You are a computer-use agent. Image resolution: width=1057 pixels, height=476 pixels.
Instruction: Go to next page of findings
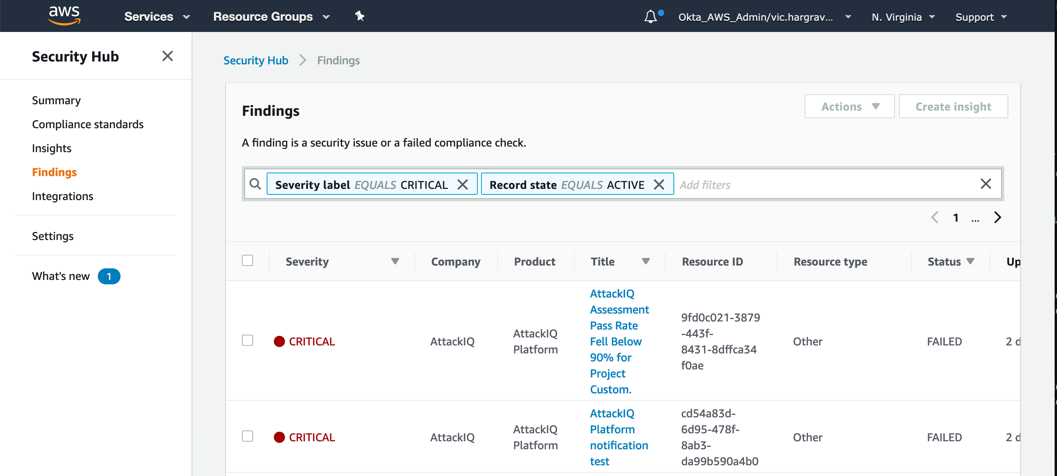(x=998, y=218)
